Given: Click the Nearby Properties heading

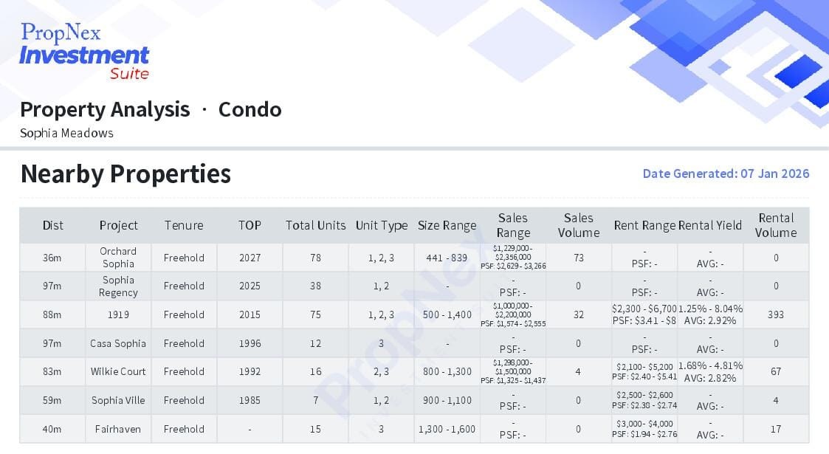Looking at the screenshot, I should click(x=125, y=173).
